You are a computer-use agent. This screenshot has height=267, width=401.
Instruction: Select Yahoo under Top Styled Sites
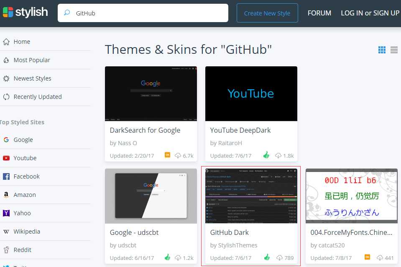tap(22, 213)
